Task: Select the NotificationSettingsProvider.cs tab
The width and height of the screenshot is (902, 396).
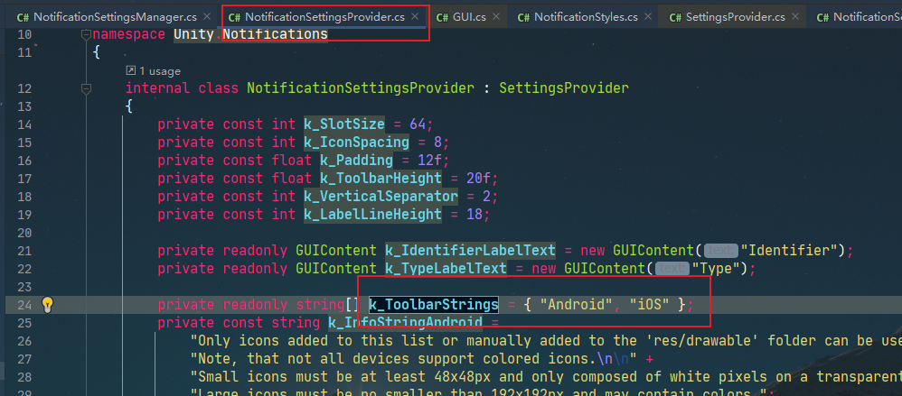Action: click(x=325, y=16)
